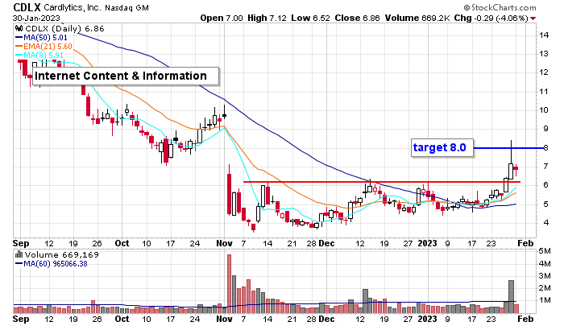The height and width of the screenshot is (326, 564).
Task: Click the 3M volume axis label
Action: tap(545, 275)
